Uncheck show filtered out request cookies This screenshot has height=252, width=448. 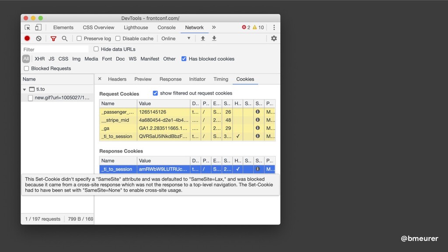[x=155, y=93]
